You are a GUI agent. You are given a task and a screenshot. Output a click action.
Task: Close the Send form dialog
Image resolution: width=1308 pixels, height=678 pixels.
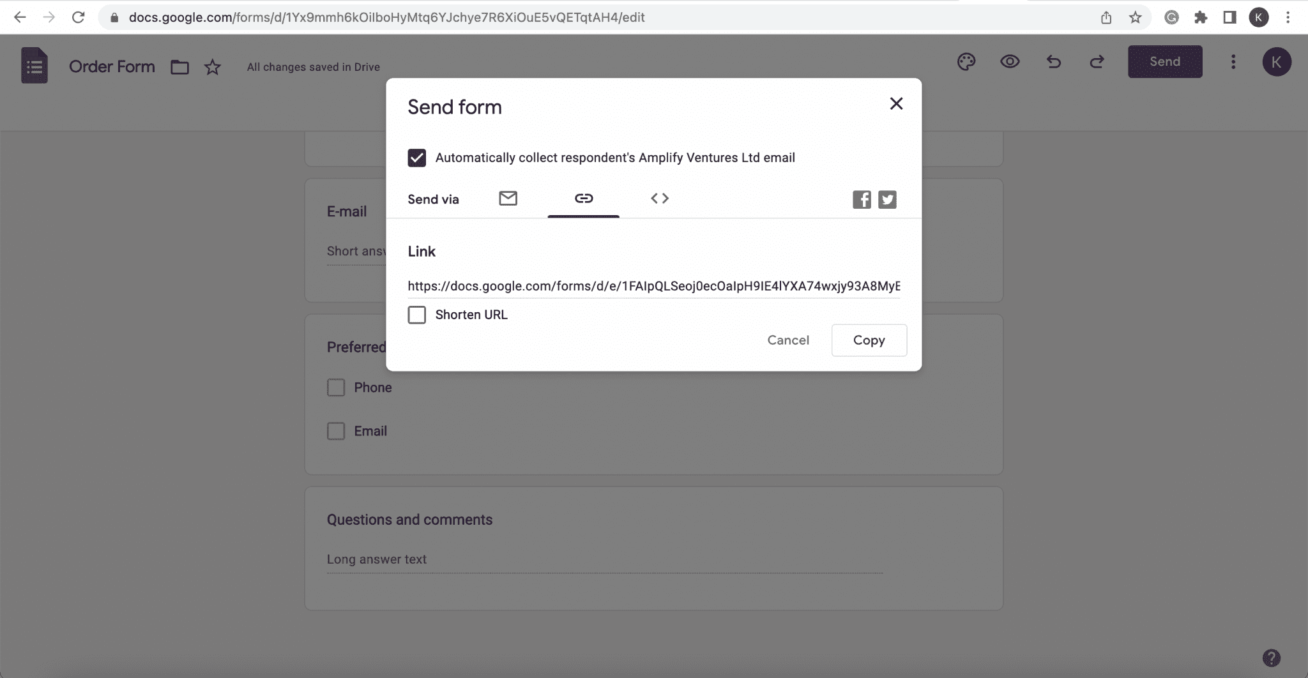coord(896,103)
